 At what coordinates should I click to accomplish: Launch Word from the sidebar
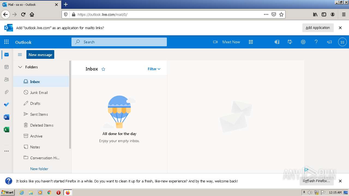(x=7, y=117)
